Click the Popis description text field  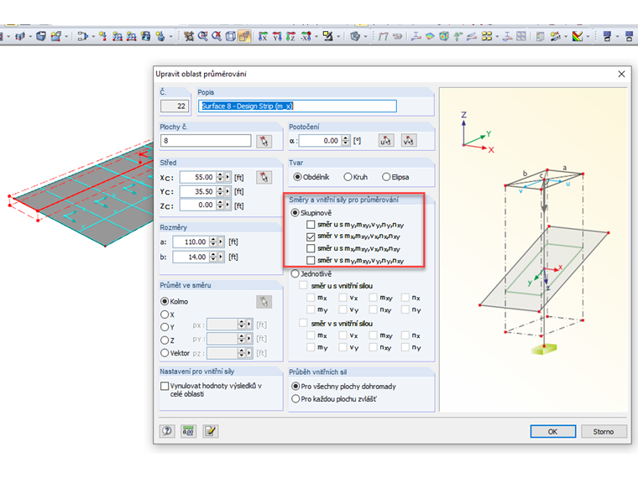tap(297, 107)
